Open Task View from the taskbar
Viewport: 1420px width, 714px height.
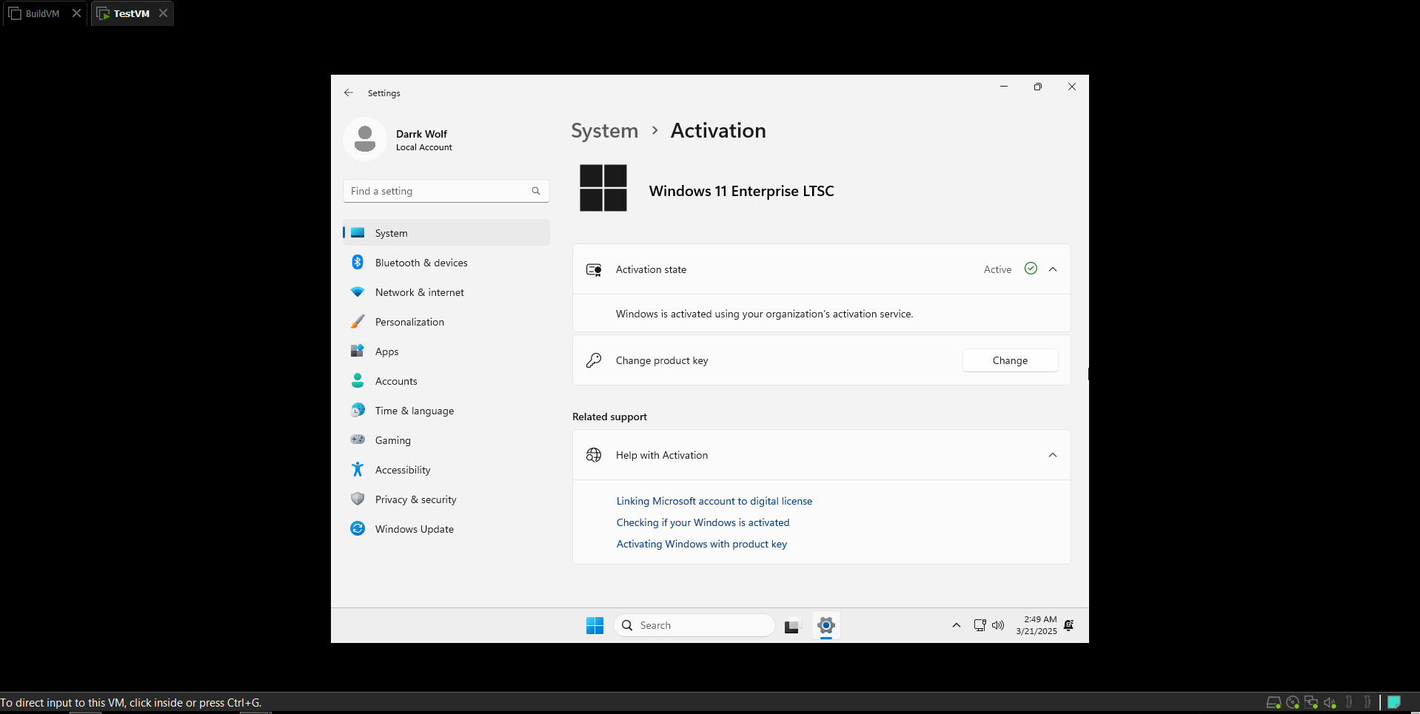point(793,625)
